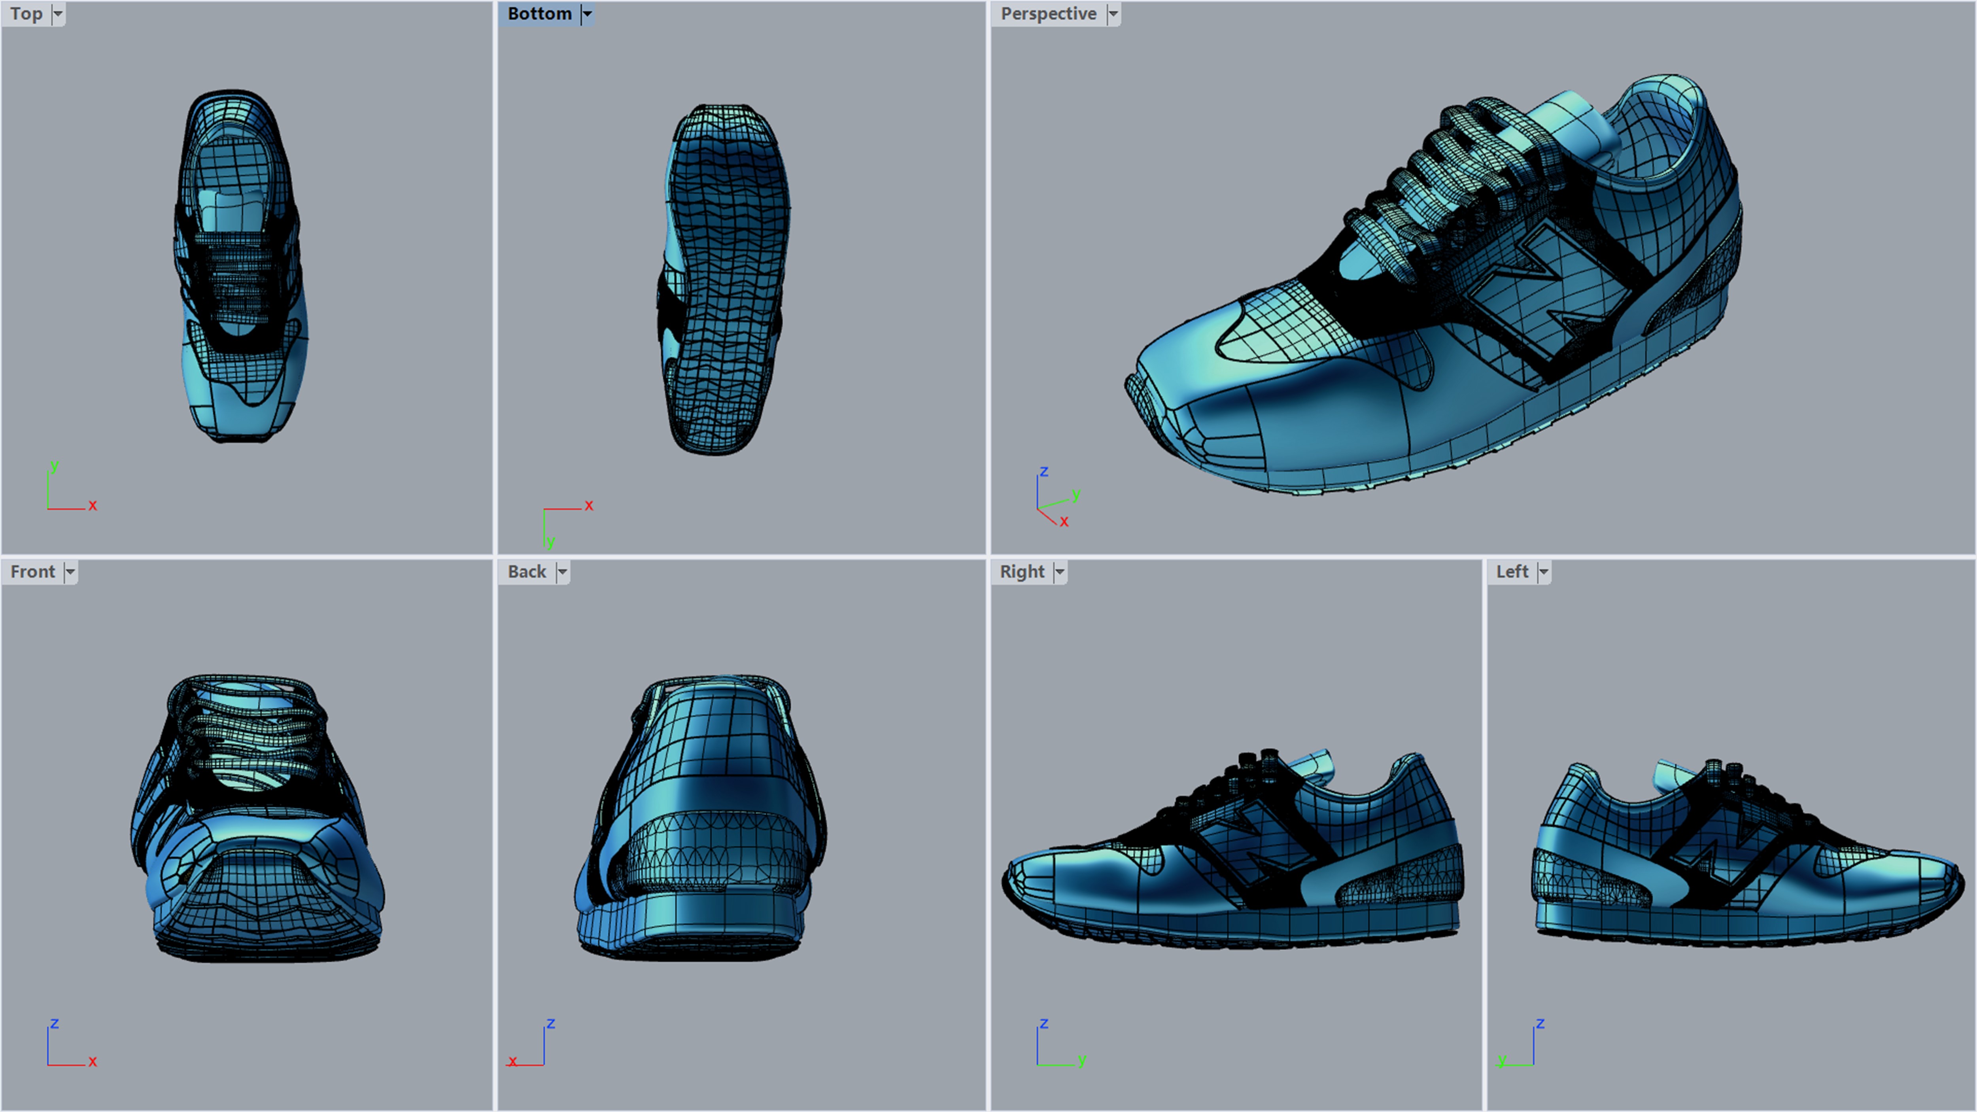Open the Bottom viewport dropdown arrow

[587, 14]
